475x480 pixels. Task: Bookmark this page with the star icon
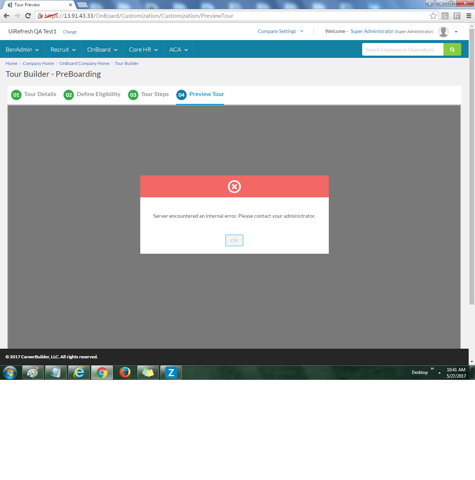coord(433,16)
